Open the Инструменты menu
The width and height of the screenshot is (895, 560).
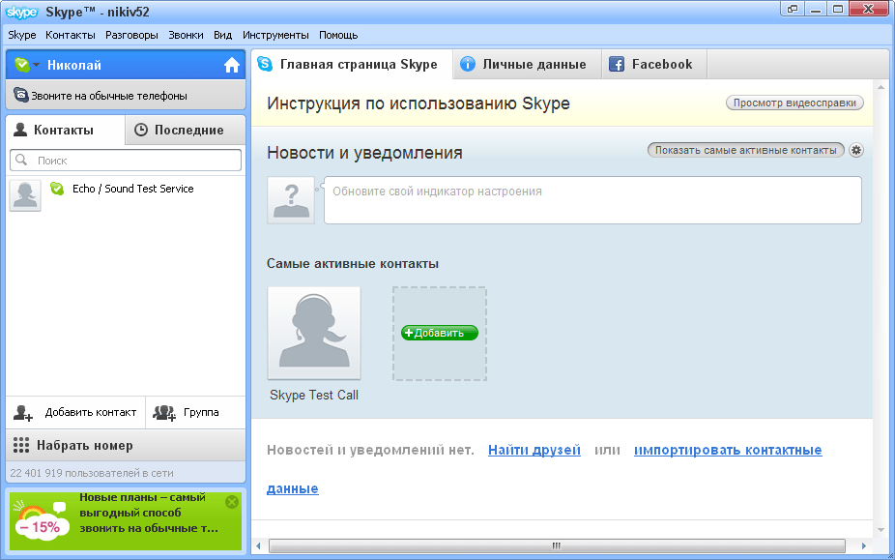tap(275, 35)
